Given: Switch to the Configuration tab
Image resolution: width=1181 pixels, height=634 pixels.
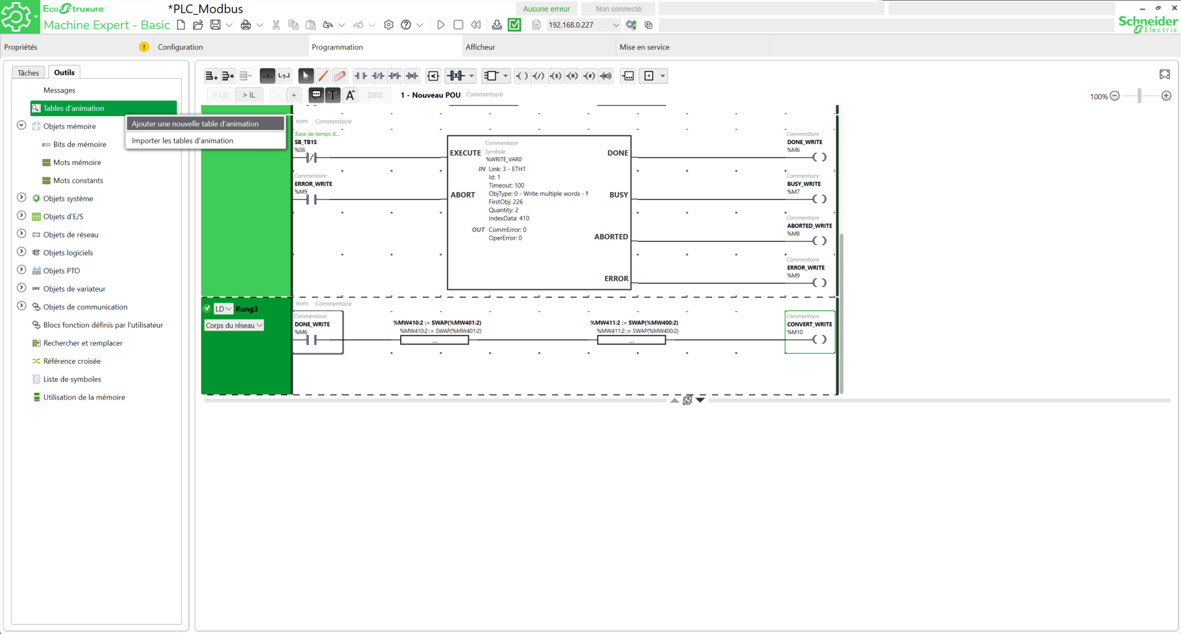Looking at the screenshot, I should 180,47.
